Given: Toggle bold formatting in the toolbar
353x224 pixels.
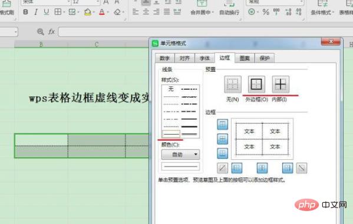Looking at the screenshot, I should pos(25,12).
